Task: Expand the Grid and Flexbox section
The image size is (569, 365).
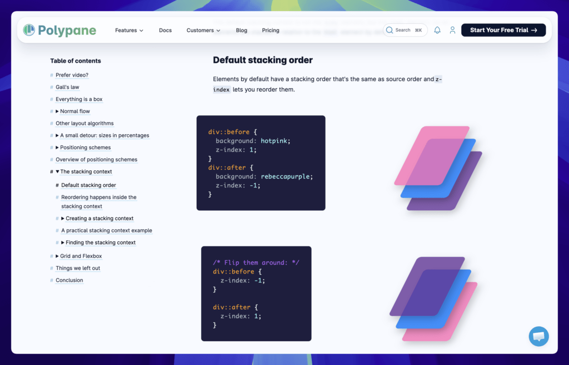Action: [58, 256]
